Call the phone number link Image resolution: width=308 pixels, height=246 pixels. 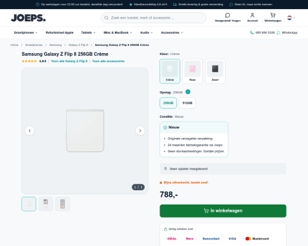263,32
